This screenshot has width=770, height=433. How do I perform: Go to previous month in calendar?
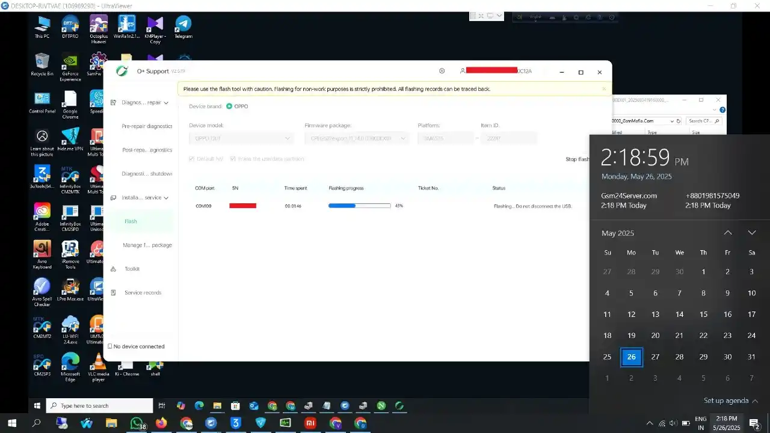tap(728, 233)
